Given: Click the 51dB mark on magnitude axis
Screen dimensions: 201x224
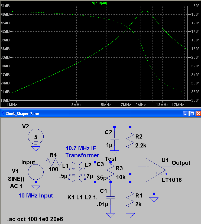Looking at the screenshot, I should [5, 6].
